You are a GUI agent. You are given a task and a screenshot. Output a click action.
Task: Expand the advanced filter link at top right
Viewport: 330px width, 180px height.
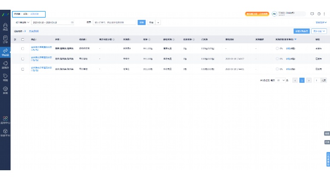[321, 22]
